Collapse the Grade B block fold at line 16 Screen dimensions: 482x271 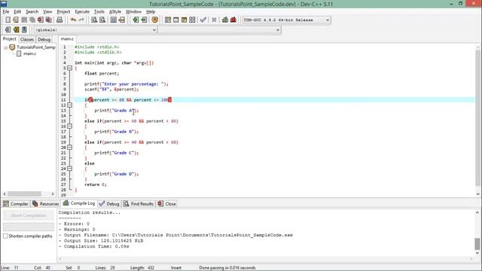coord(70,126)
